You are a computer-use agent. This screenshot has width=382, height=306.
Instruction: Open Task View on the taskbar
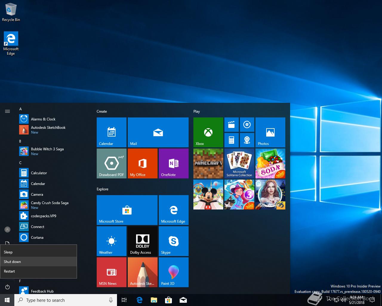[124, 300]
